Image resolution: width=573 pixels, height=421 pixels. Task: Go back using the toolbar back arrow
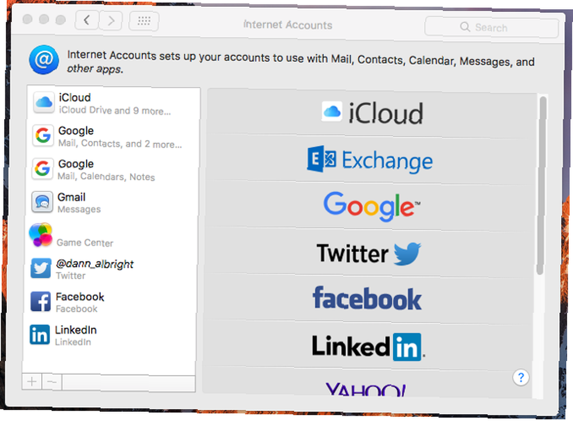pos(87,20)
